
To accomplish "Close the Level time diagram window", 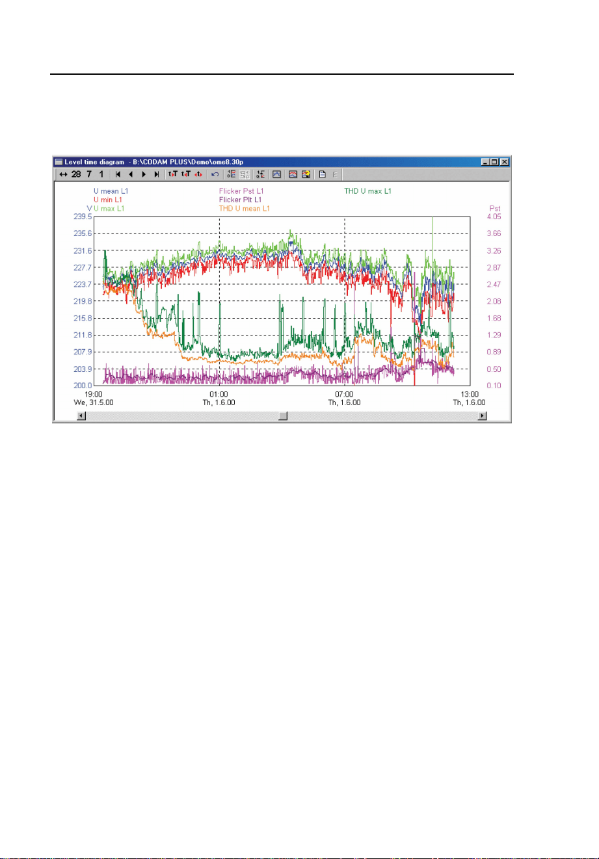I will click(x=504, y=161).
